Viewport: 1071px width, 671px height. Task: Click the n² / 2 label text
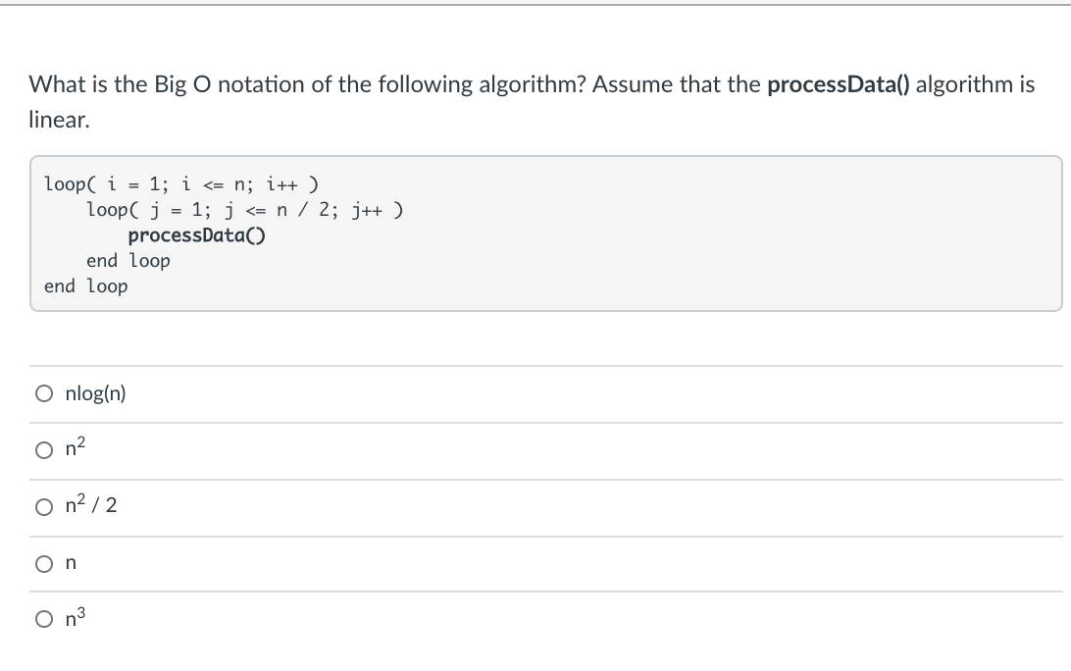(88, 505)
